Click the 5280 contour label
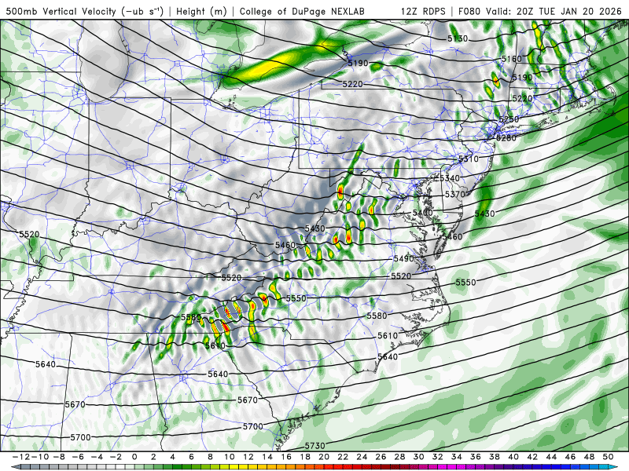 pyautogui.click(x=506, y=138)
